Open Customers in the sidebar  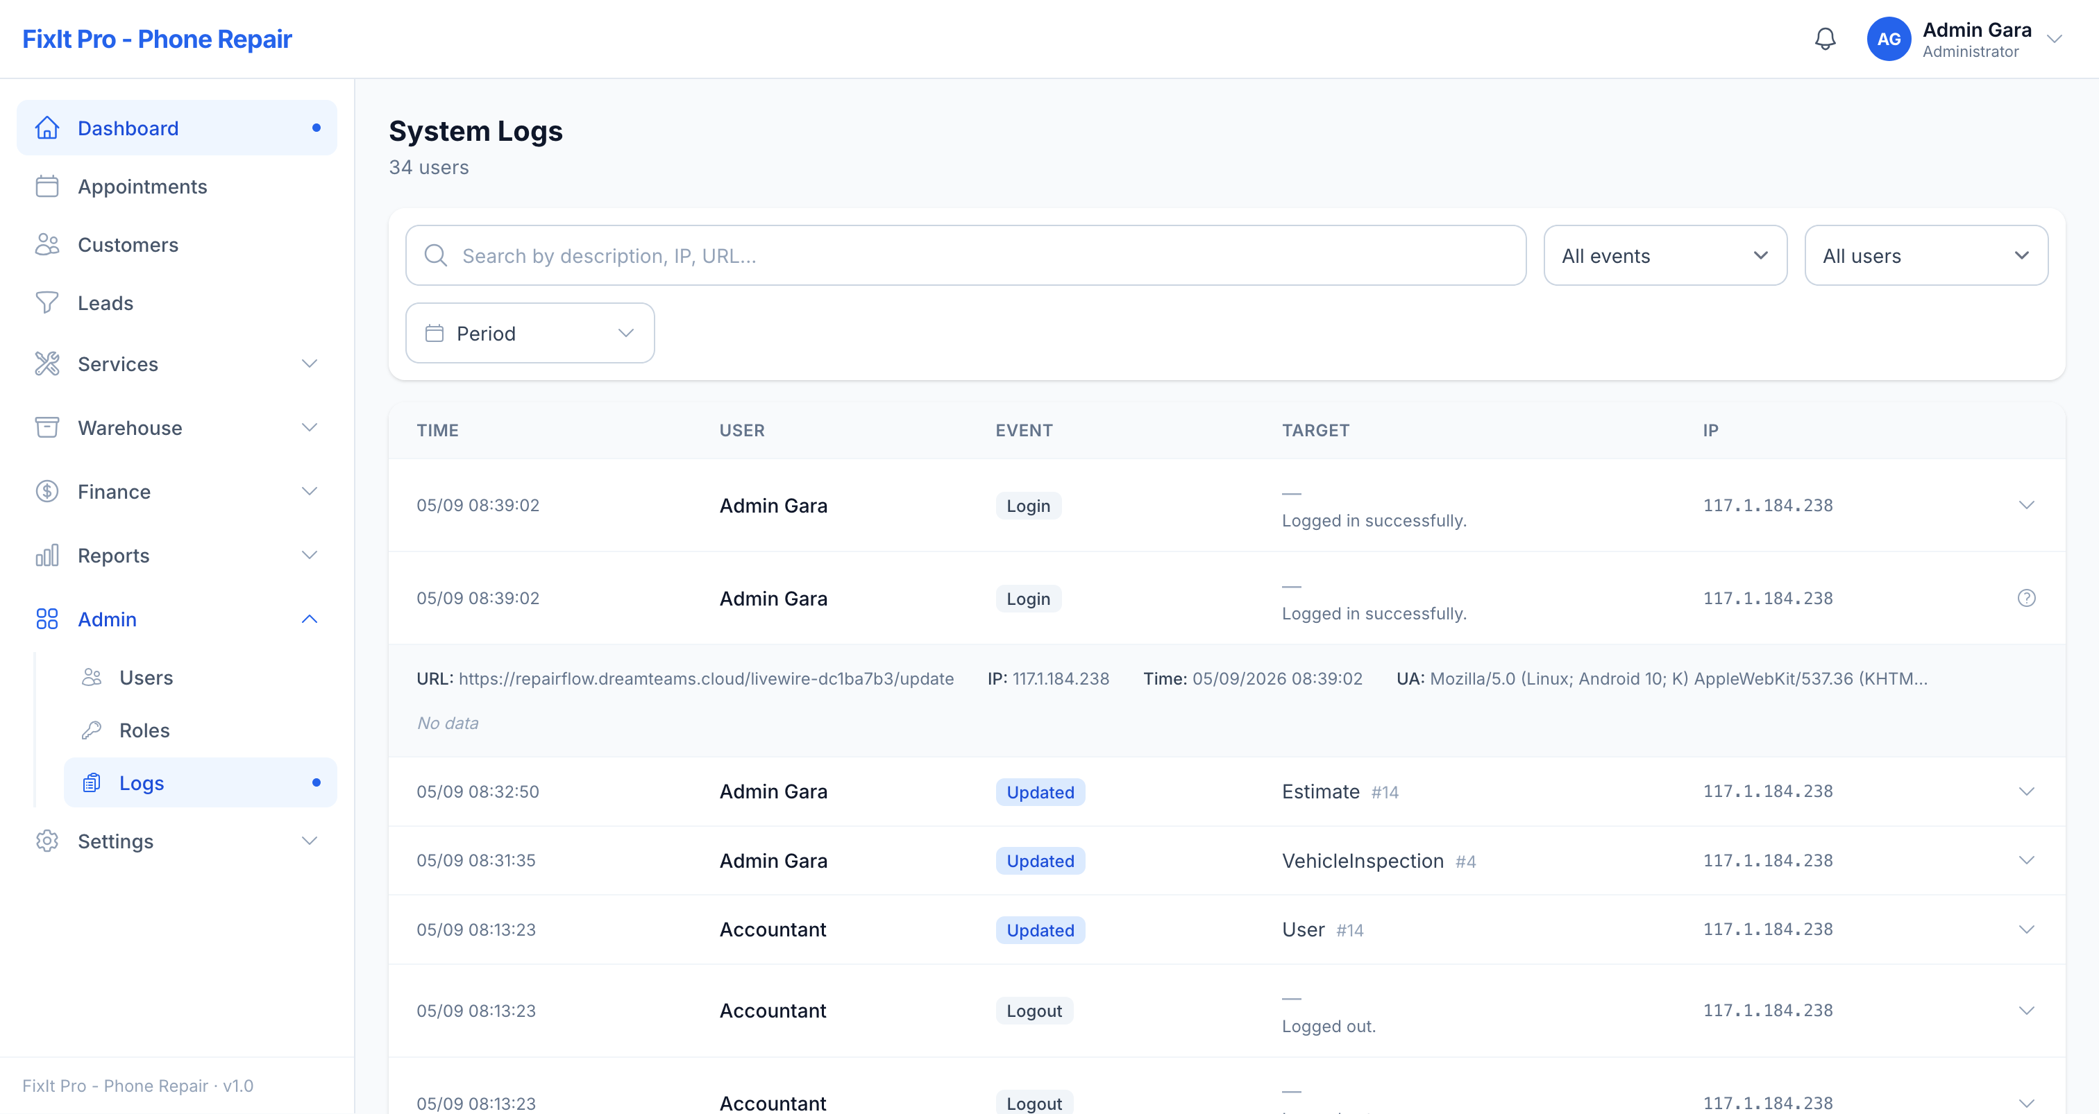[x=177, y=244]
